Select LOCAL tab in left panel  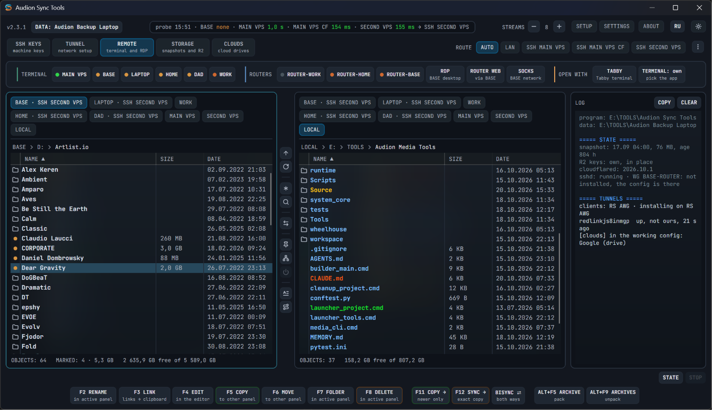(23, 130)
